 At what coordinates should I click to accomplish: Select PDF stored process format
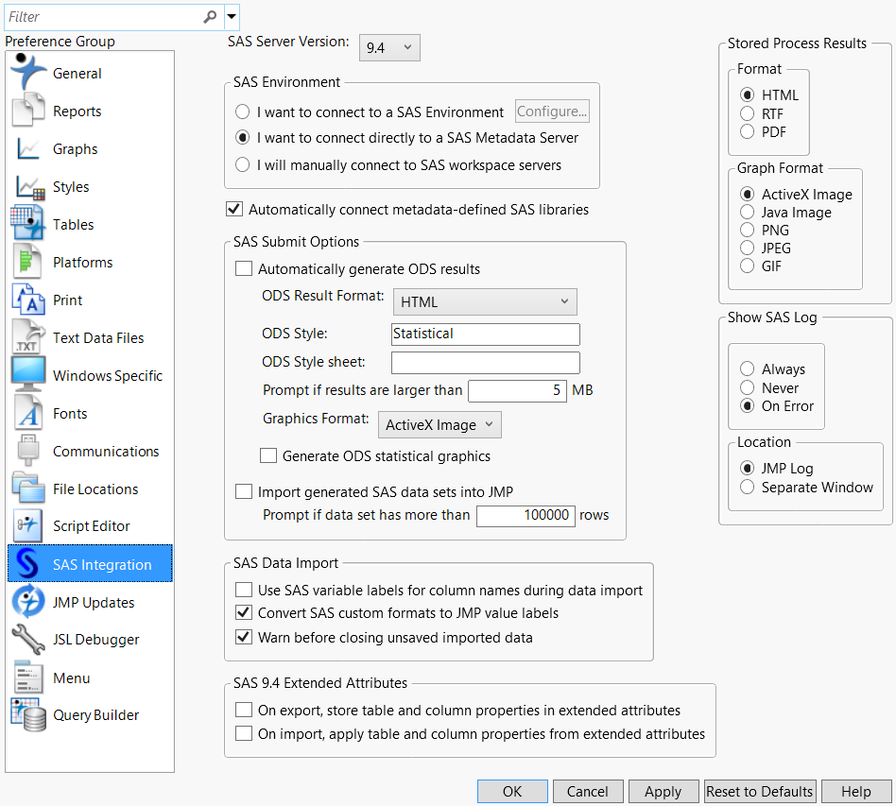tap(748, 132)
